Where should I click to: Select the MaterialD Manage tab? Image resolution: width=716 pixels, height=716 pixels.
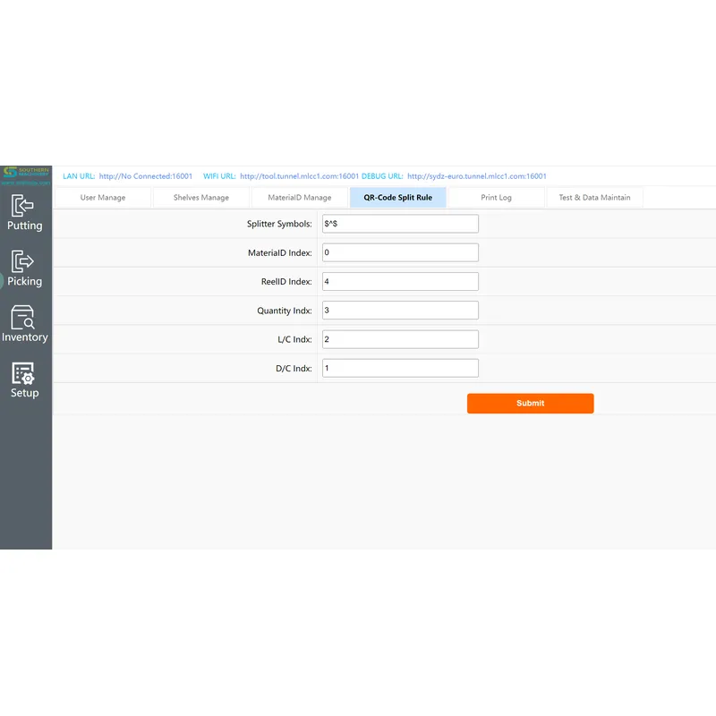(299, 197)
